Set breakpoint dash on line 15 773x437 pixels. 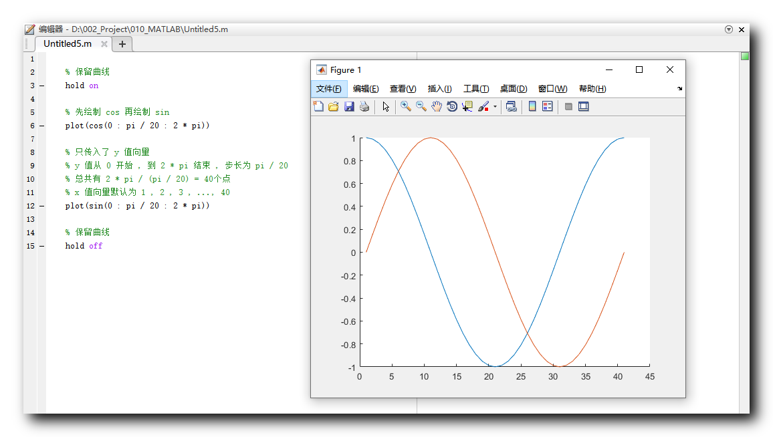[42, 246]
